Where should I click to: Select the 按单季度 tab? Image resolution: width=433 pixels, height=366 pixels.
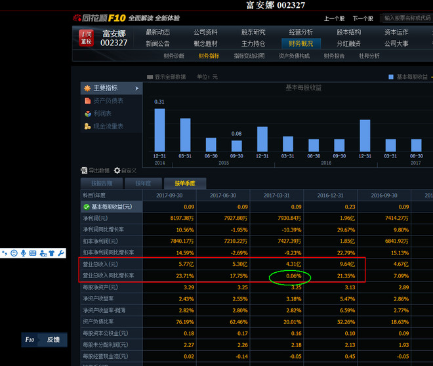coord(185,183)
